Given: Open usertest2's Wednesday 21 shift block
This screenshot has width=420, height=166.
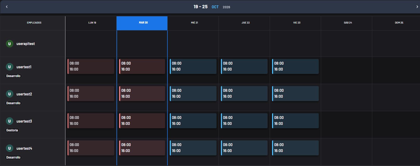Looking at the screenshot, I should 193,94.
